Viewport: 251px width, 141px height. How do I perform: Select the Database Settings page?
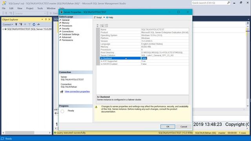click(71, 34)
